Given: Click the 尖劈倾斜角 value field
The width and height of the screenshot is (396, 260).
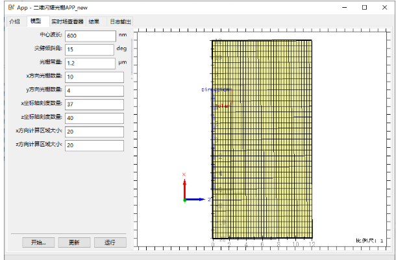Looking at the screenshot, I should [90, 49].
